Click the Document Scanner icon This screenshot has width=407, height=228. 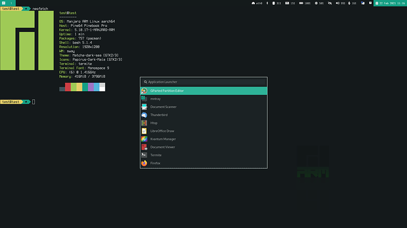point(144,107)
